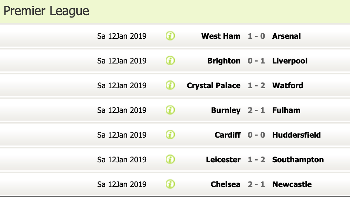This screenshot has width=350, height=197.
Task: View info icon for Leicester vs Southampton
Action: click(170, 160)
